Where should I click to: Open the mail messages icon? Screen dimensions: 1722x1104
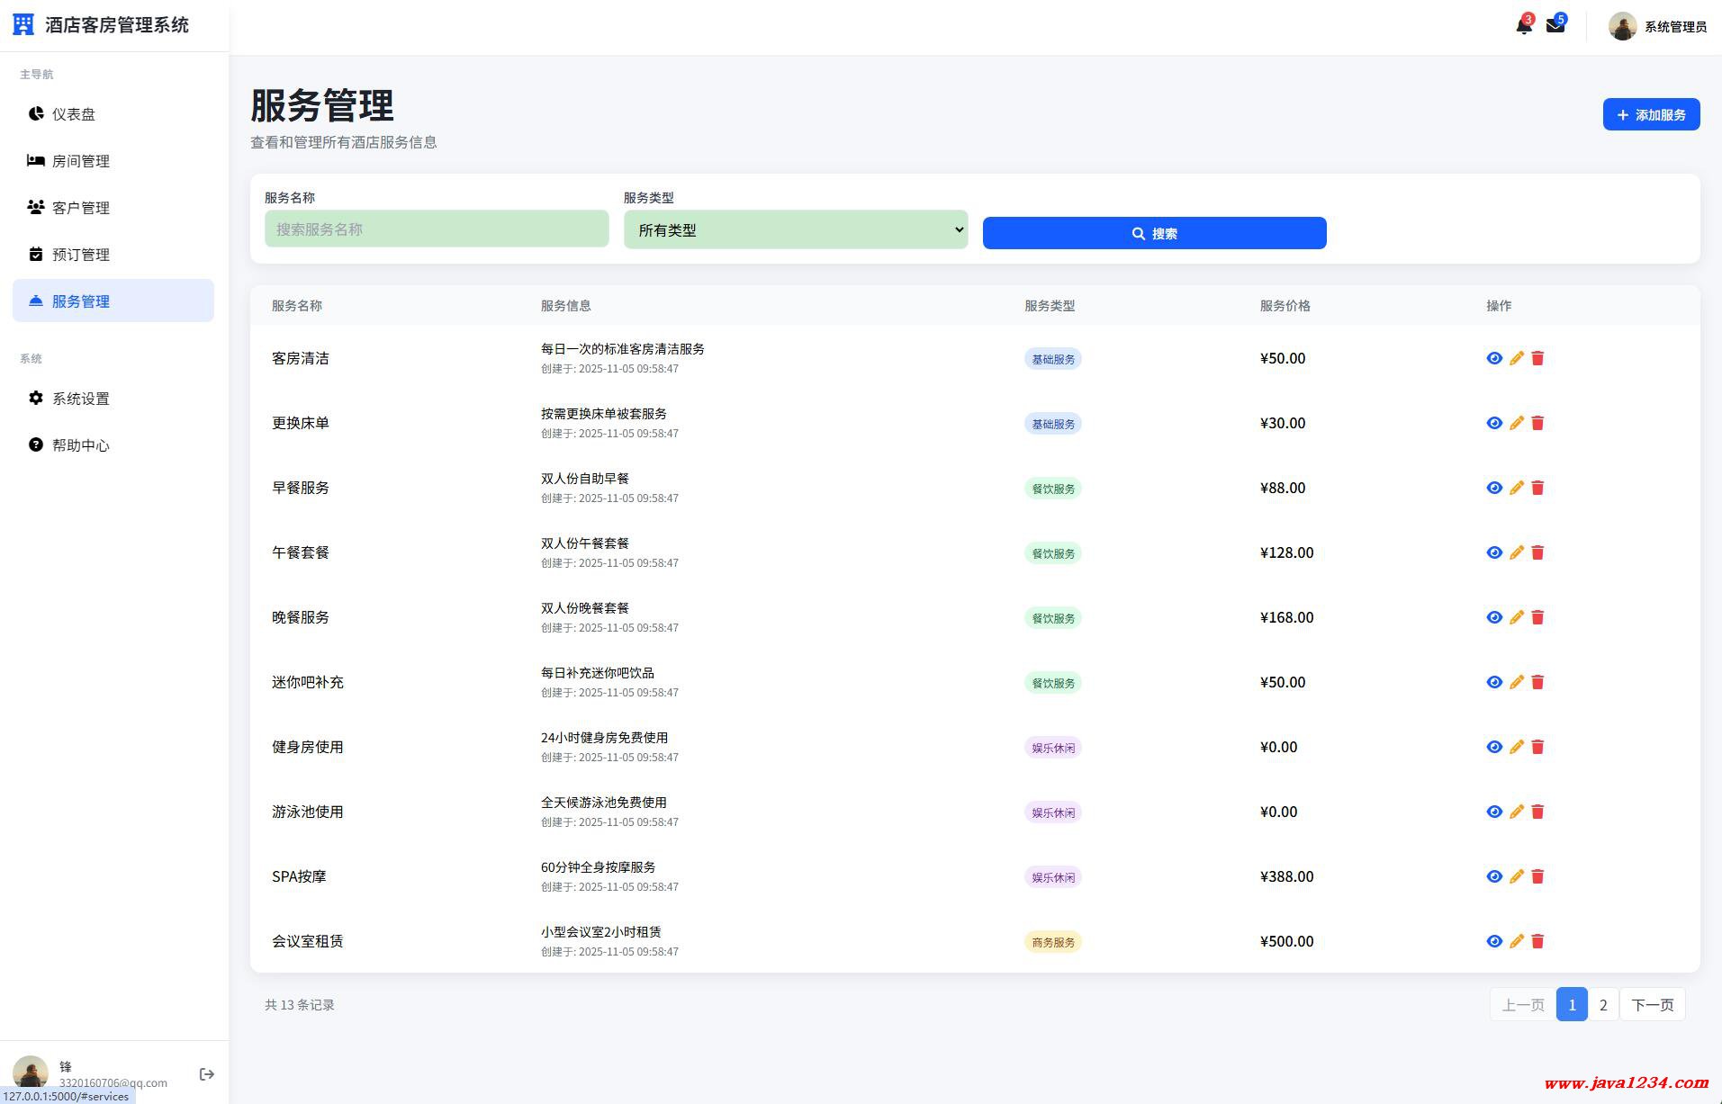1555,26
